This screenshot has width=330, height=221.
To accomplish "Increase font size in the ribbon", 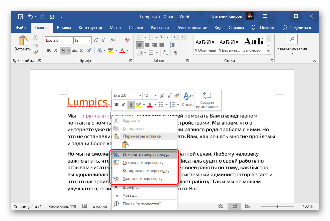I will click(96, 40).
